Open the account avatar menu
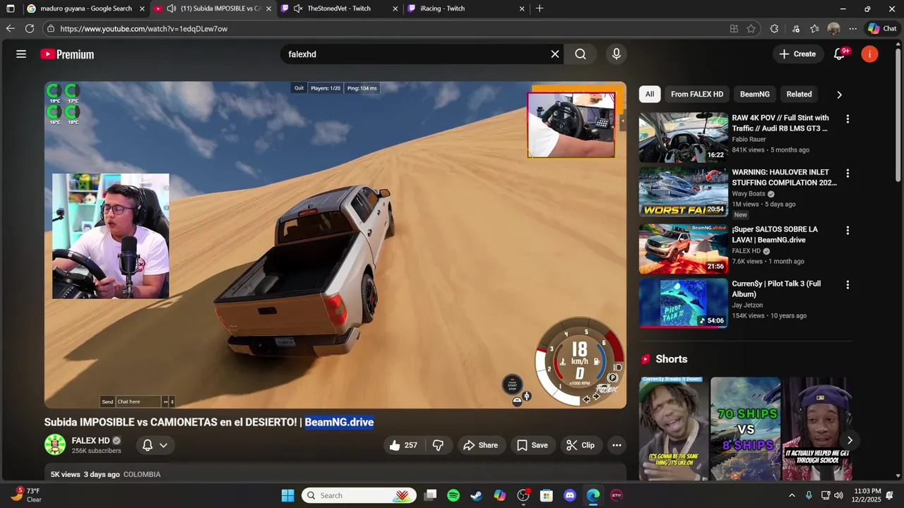Screen dimensions: 904x508 coord(870,54)
